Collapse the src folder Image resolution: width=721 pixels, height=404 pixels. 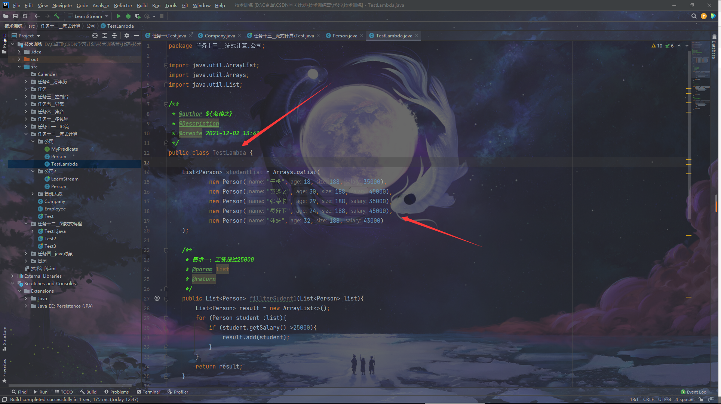pos(19,67)
